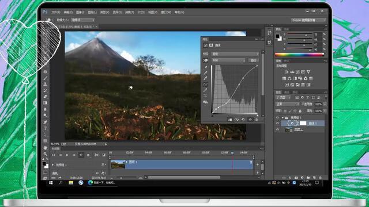
Task: Click the color spectrum ramp
Action: (x=299, y=55)
